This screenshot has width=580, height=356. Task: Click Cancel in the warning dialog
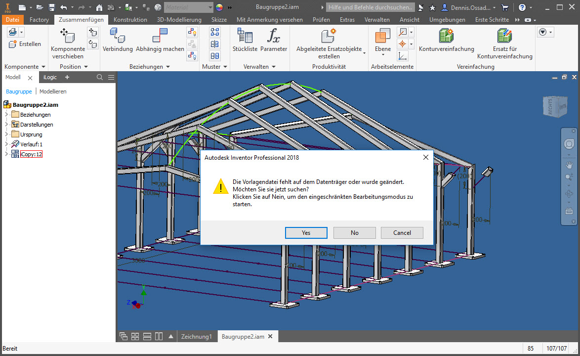click(402, 232)
